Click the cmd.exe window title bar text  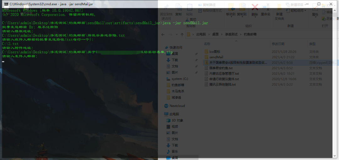tap(51, 4)
